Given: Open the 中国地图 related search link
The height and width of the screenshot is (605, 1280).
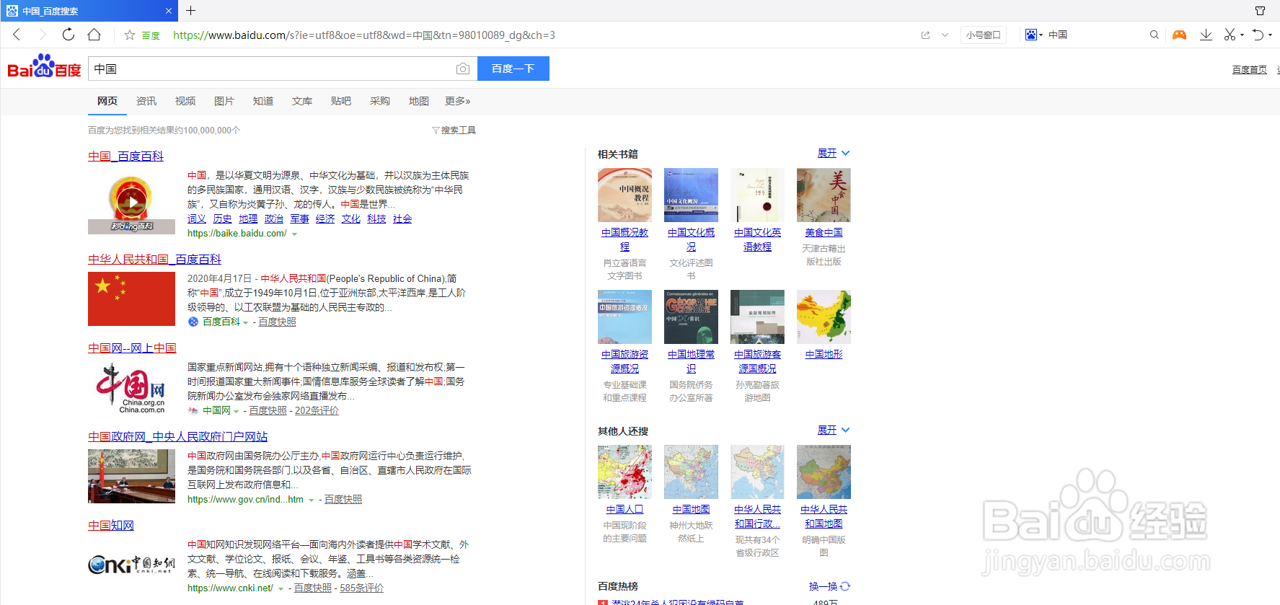Looking at the screenshot, I should 691,510.
